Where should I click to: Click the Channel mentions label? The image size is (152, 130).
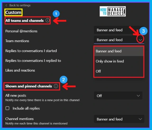coord(20,119)
